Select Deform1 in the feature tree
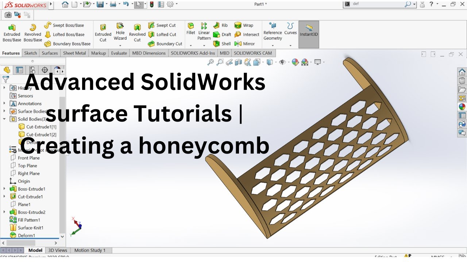The width and height of the screenshot is (467, 262). [x=26, y=235]
